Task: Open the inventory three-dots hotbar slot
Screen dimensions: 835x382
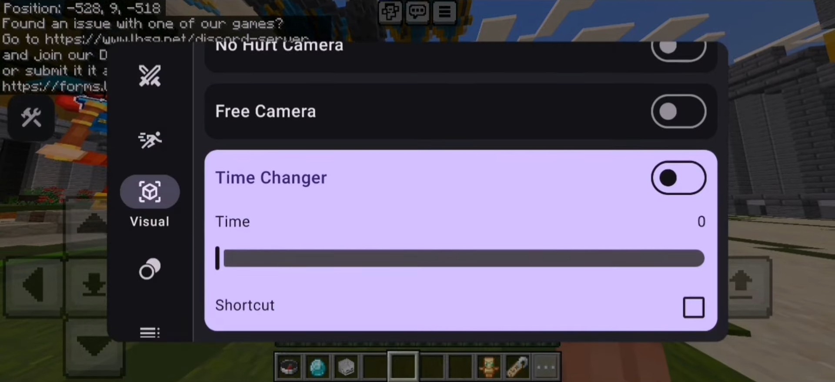Action: coord(546,367)
